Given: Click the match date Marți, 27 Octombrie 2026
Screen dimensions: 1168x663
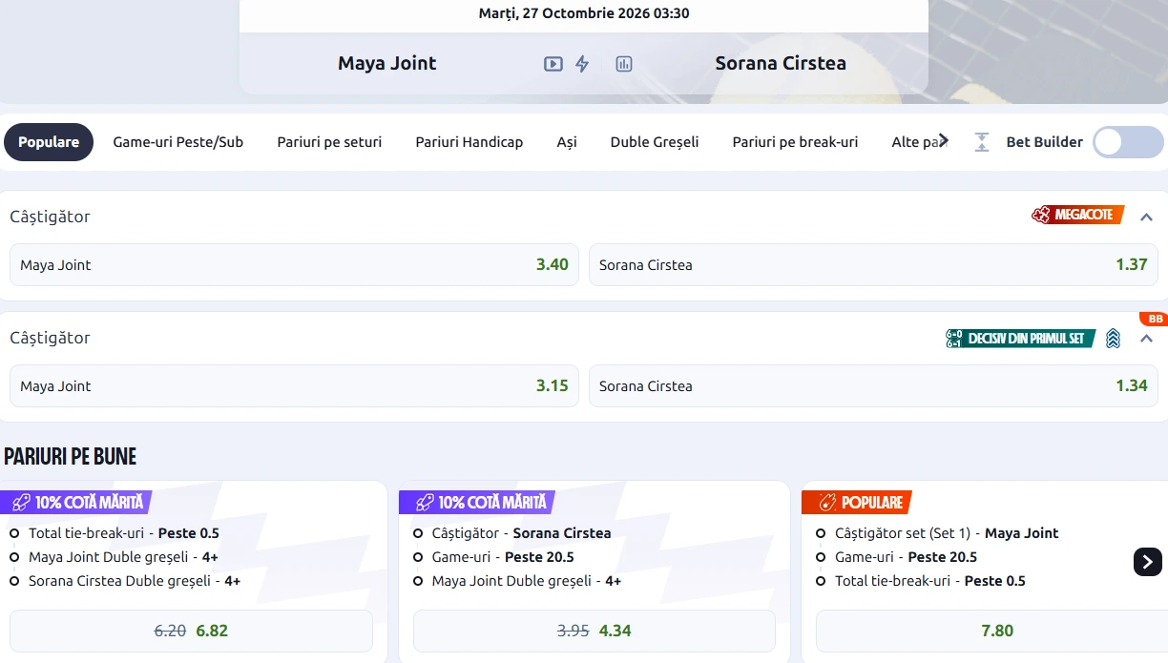Looking at the screenshot, I should tap(584, 13).
